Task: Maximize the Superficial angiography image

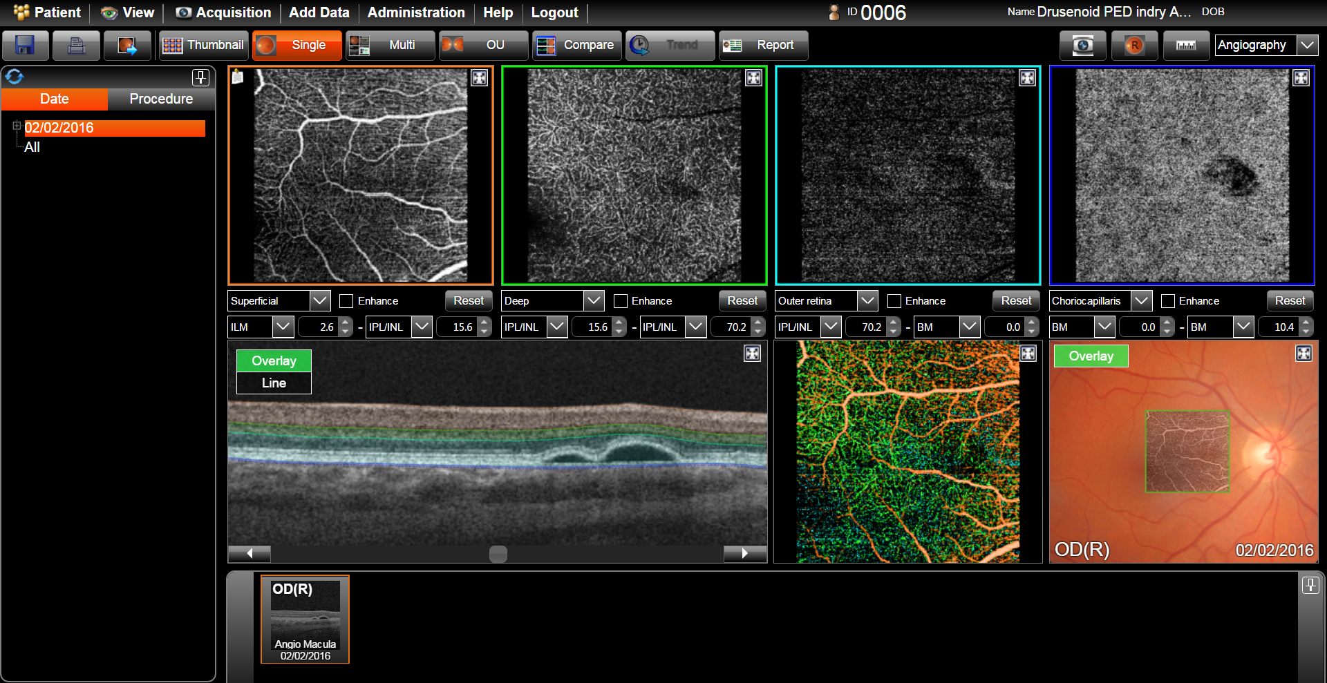Action: coord(479,78)
